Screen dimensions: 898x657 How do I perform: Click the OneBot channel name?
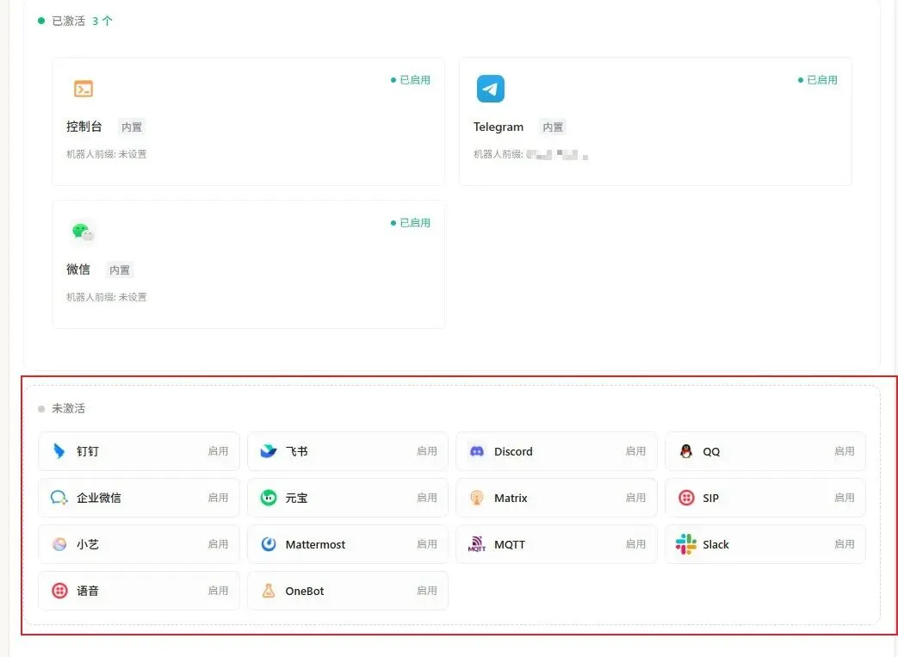pyautogui.click(x=305, y=591)
